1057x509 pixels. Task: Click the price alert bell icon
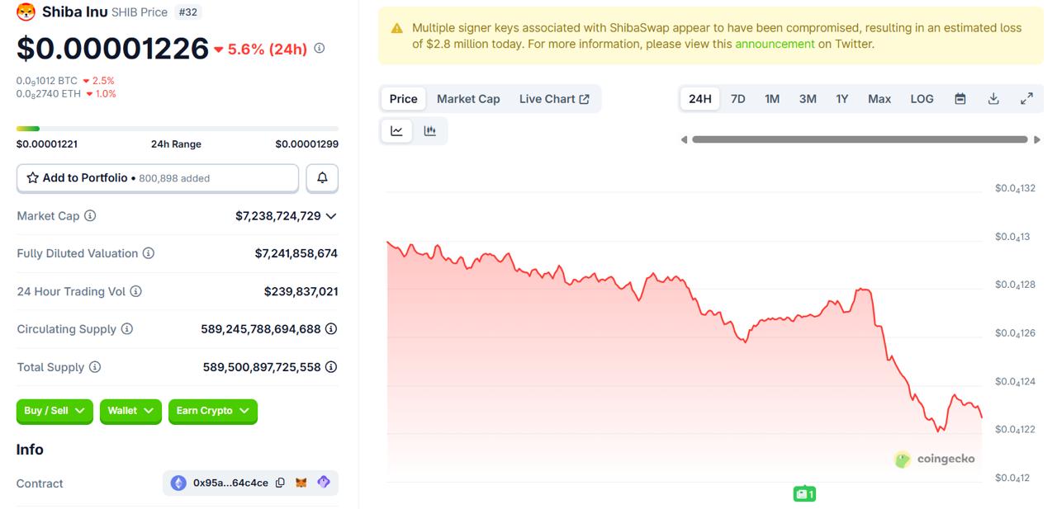point(322,178)
